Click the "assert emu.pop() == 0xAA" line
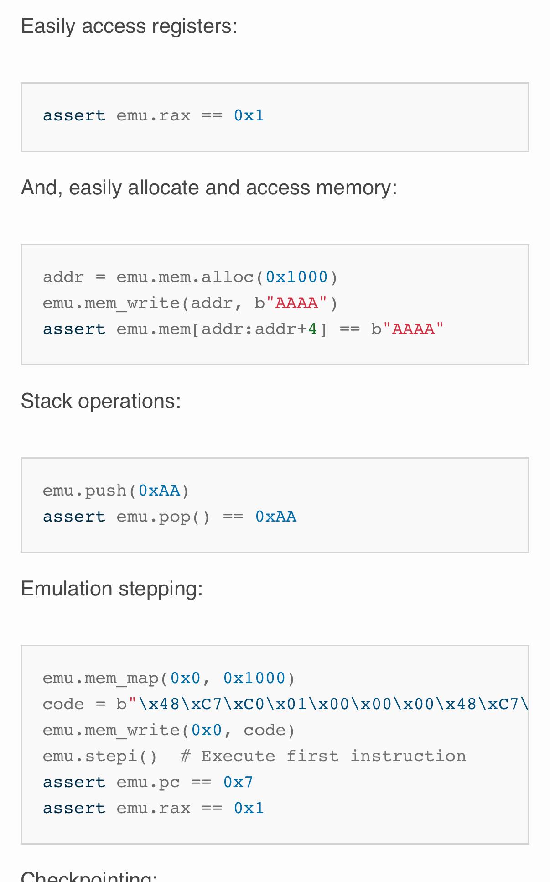The height and width of the screenshot is (882, 550). tap(169, 517)
